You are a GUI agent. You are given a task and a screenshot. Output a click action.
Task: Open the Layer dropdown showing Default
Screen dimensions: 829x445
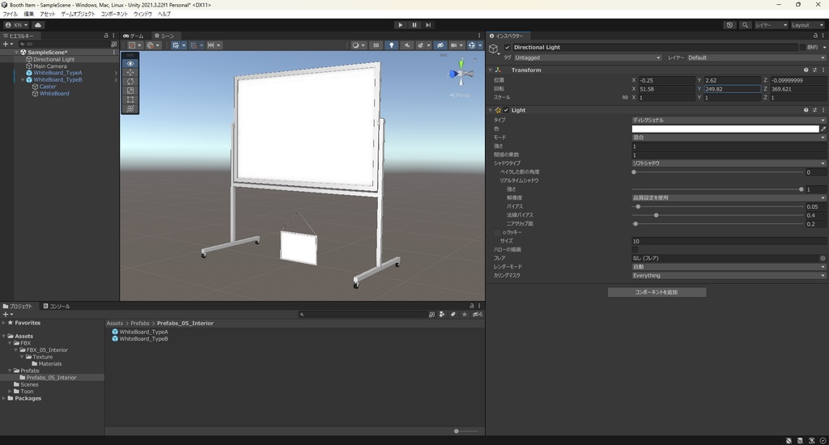(756, 57)
